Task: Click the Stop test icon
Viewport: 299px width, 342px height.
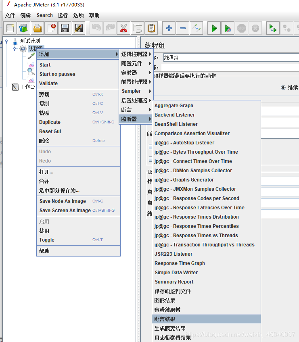Action: coord(241,28)
